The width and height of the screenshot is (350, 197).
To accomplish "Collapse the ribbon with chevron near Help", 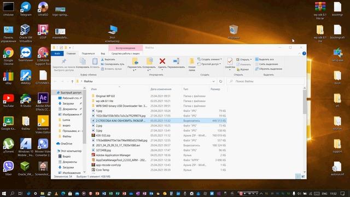I will tap(299, 54).
